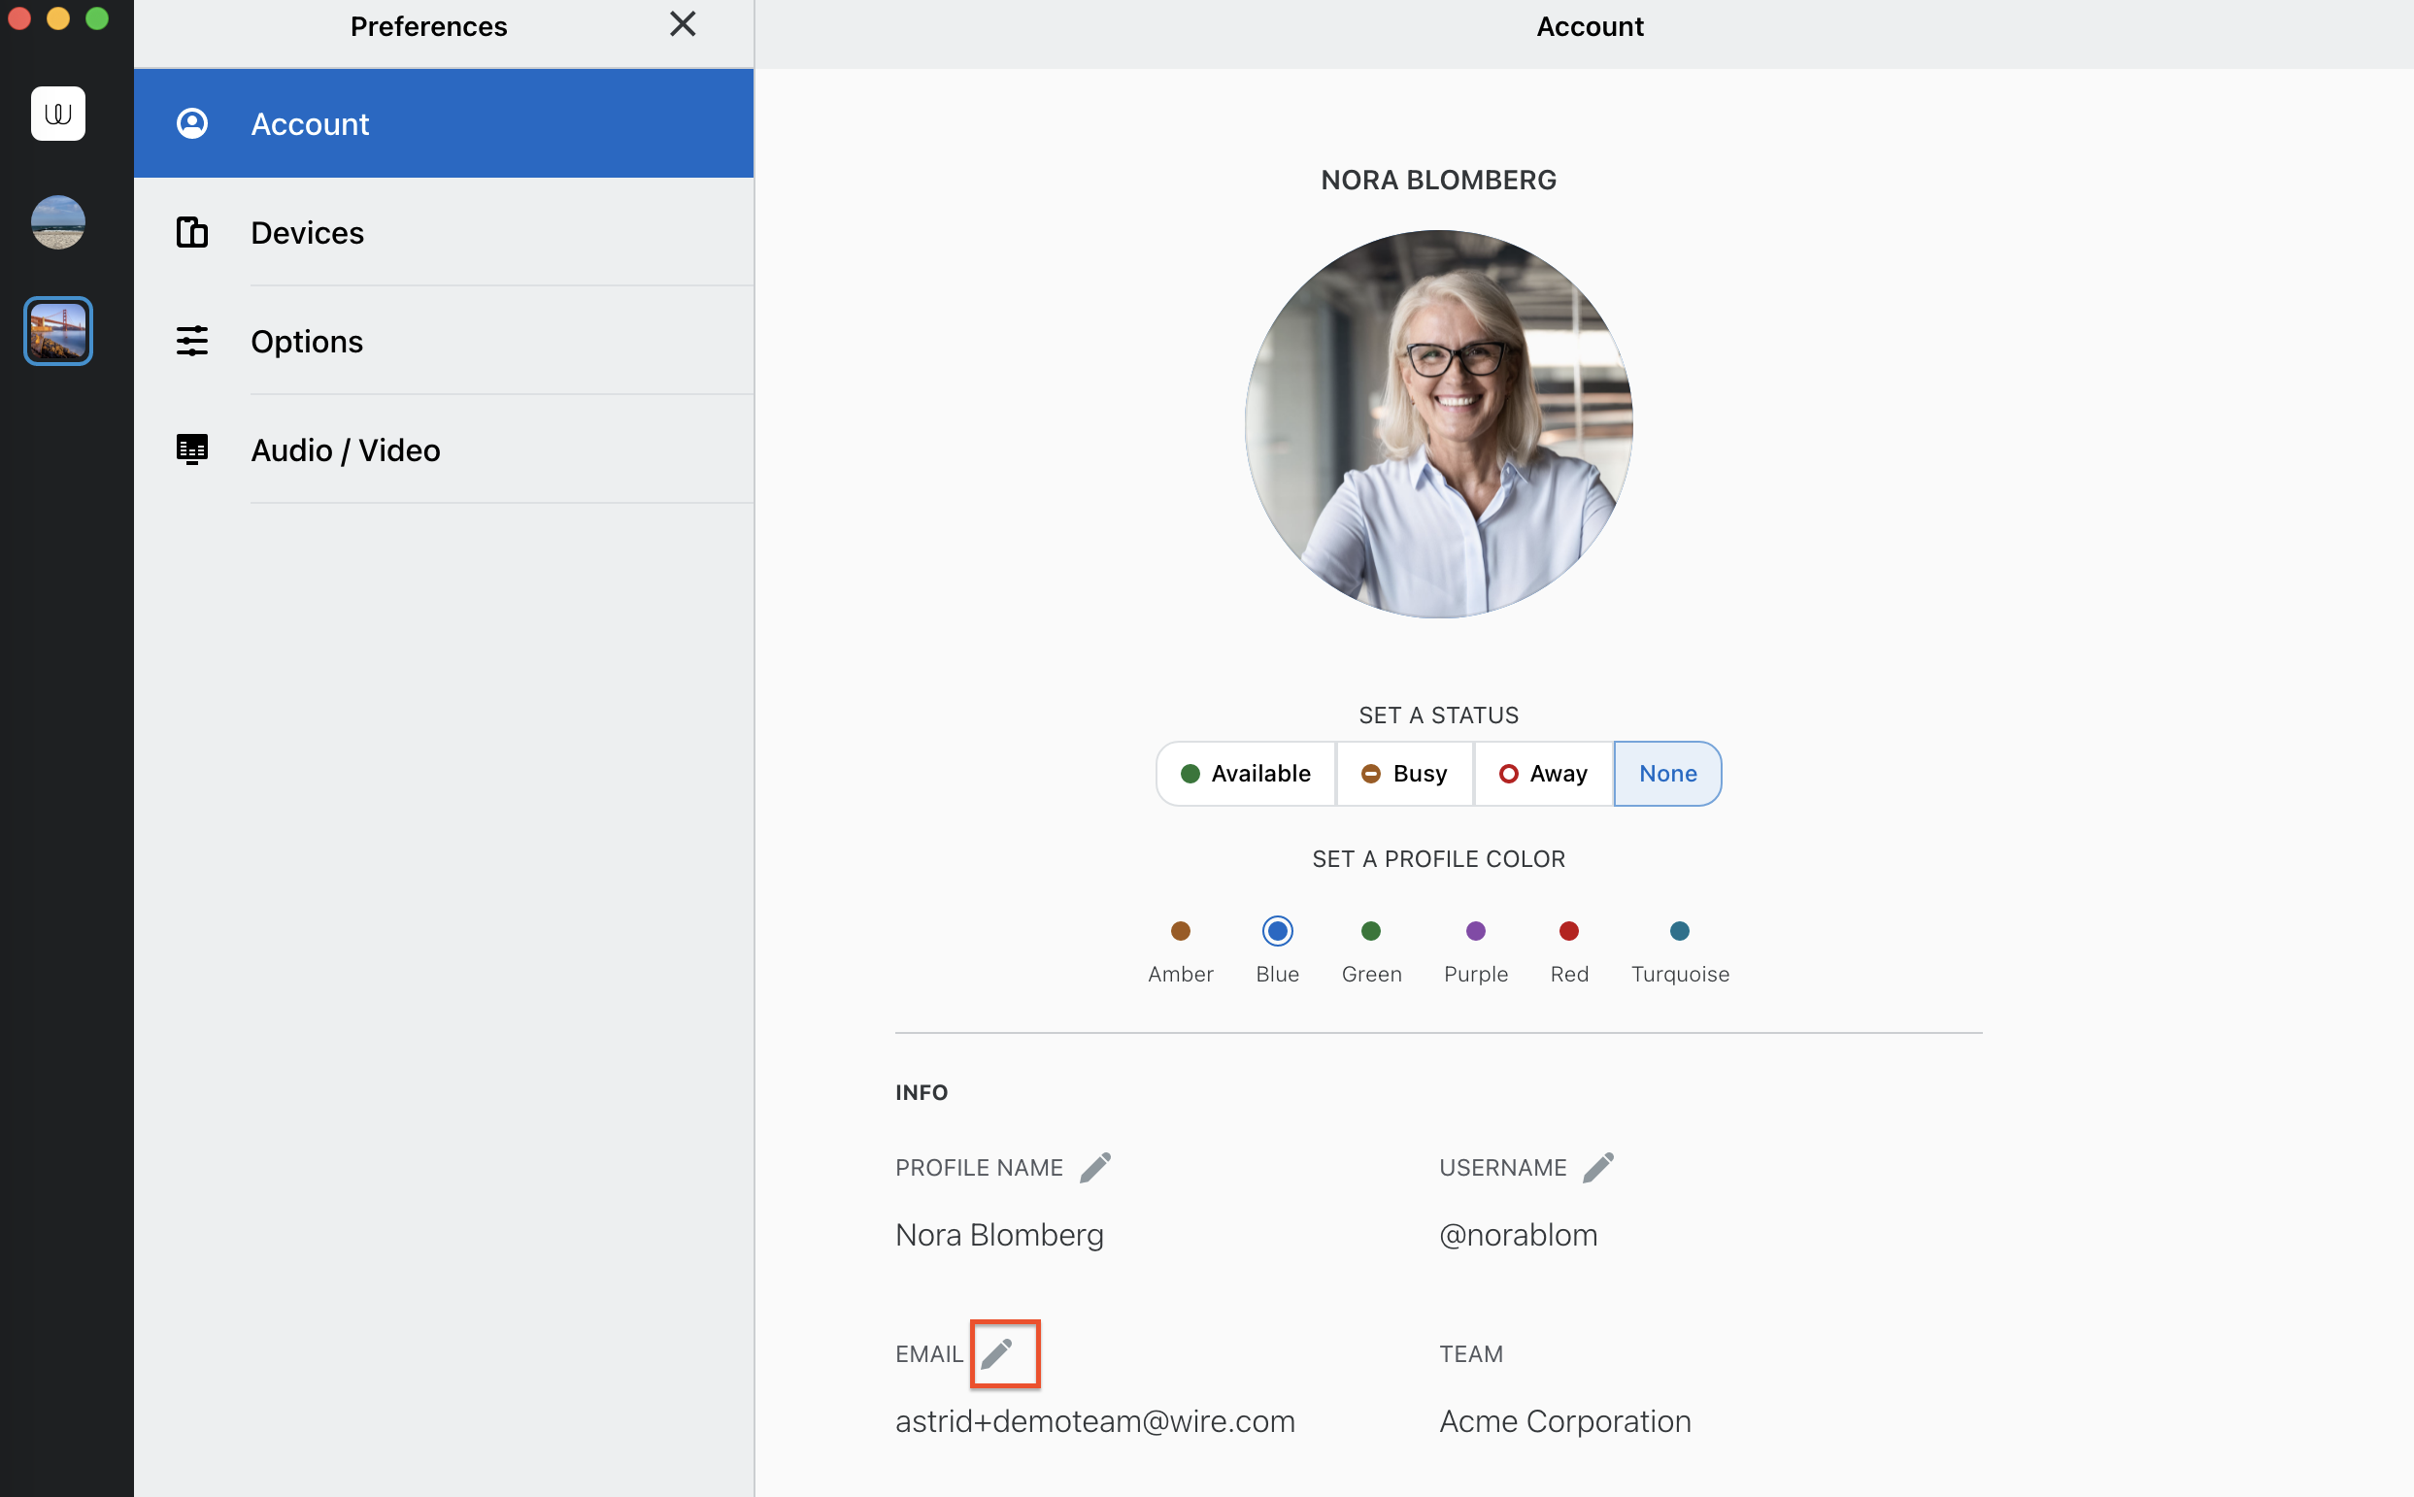The height and width of the screenshot is (1497, 2414).
Task: Click the astrid+demoteam@wire.com email value
Action: (x=1095, y=1420)
